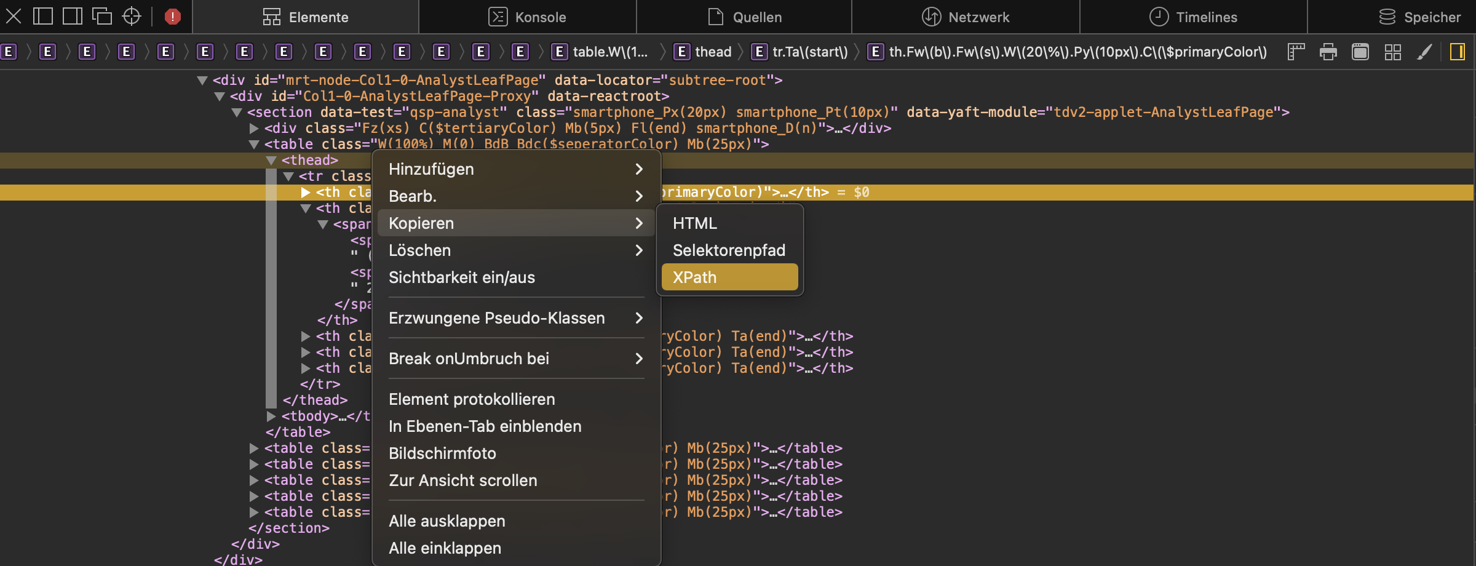
Task: Collapse the table class W(100%) node
Action: (x=253, y=145)
